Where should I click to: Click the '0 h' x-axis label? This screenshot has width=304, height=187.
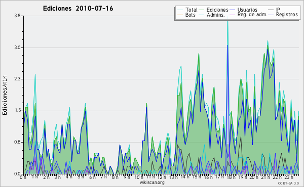pyautogui.click(x=23, y=177)
